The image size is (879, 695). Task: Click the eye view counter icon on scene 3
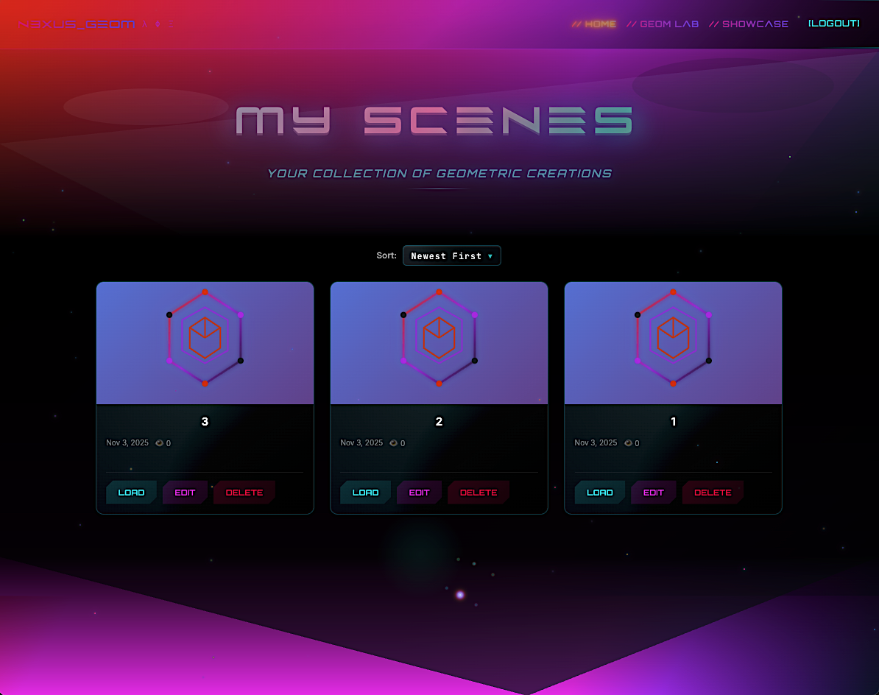[x=158, y=442]
